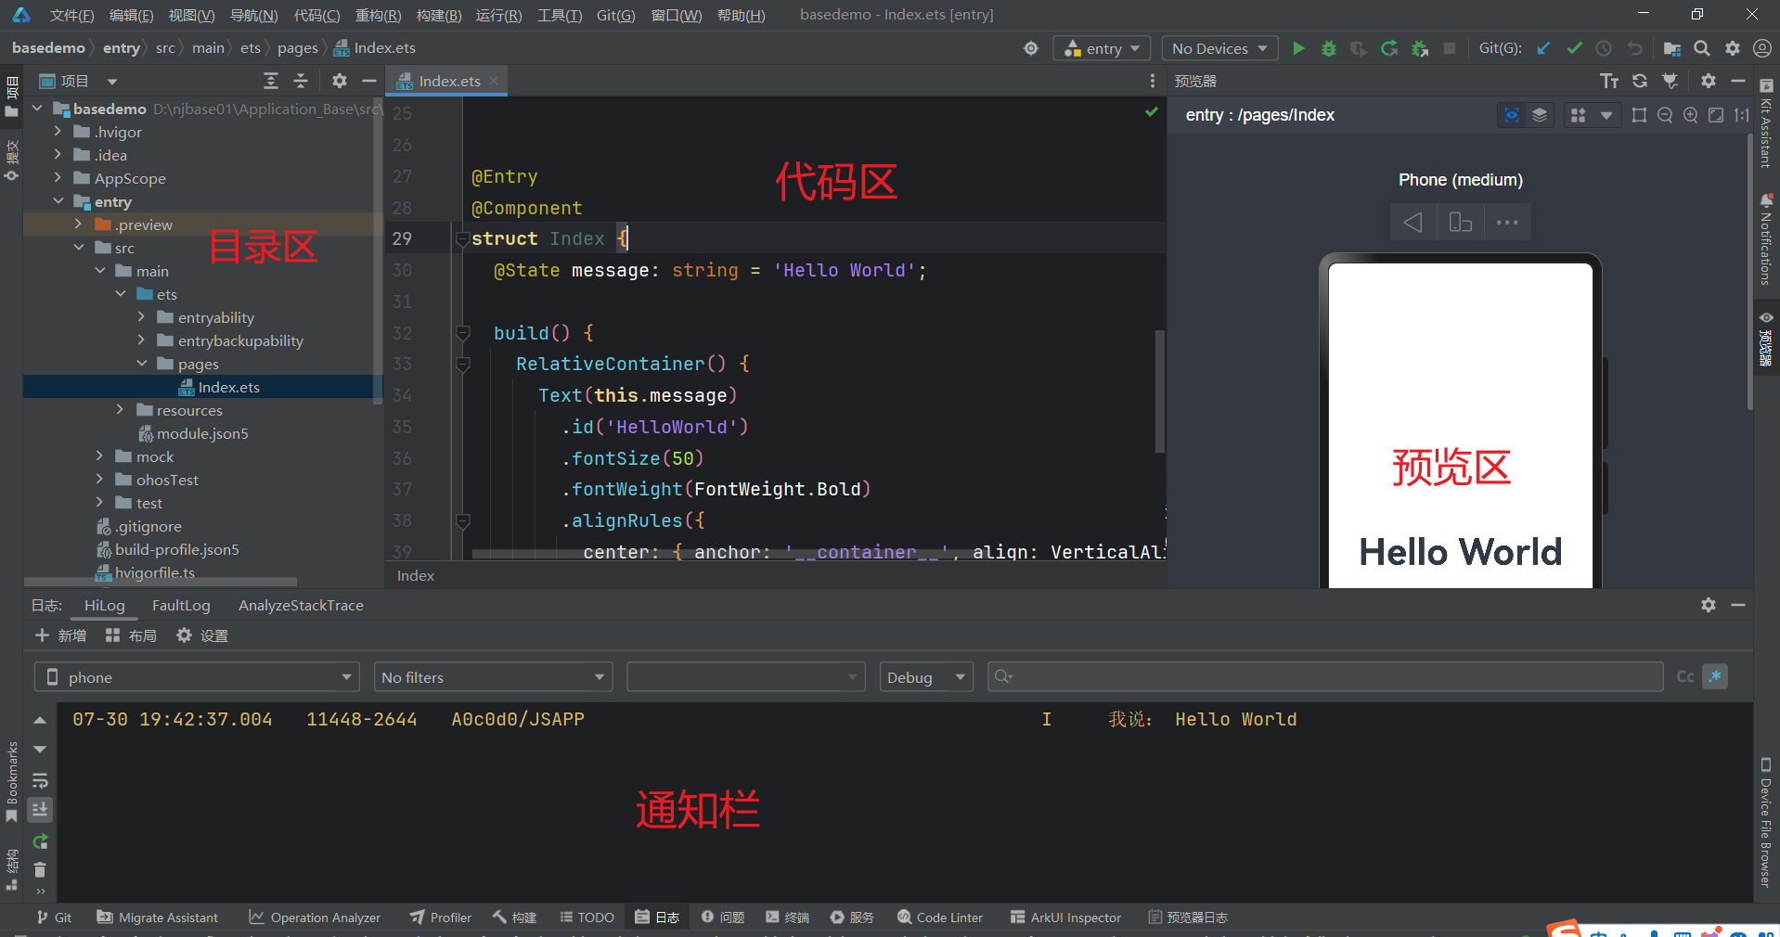Open the 文件(F) menu
1780x937 pixels.
tap(72, 15)
